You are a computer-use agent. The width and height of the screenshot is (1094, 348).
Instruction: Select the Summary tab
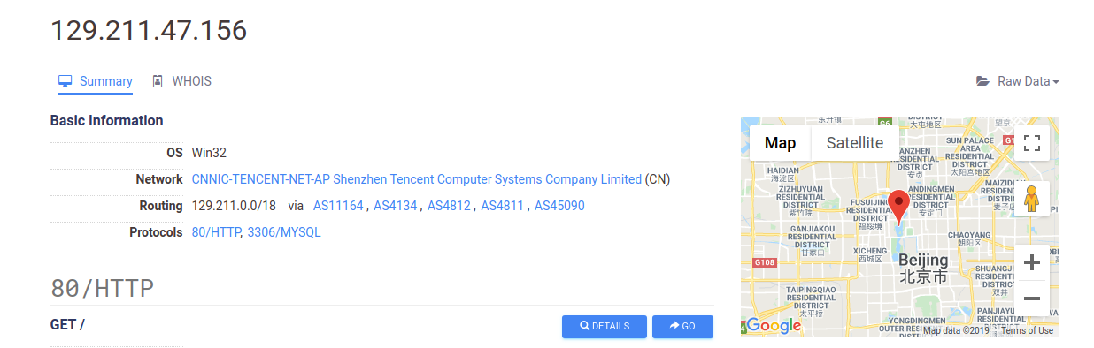(96, 81)
